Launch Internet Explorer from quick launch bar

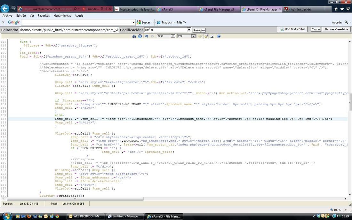tap(52, 216)
